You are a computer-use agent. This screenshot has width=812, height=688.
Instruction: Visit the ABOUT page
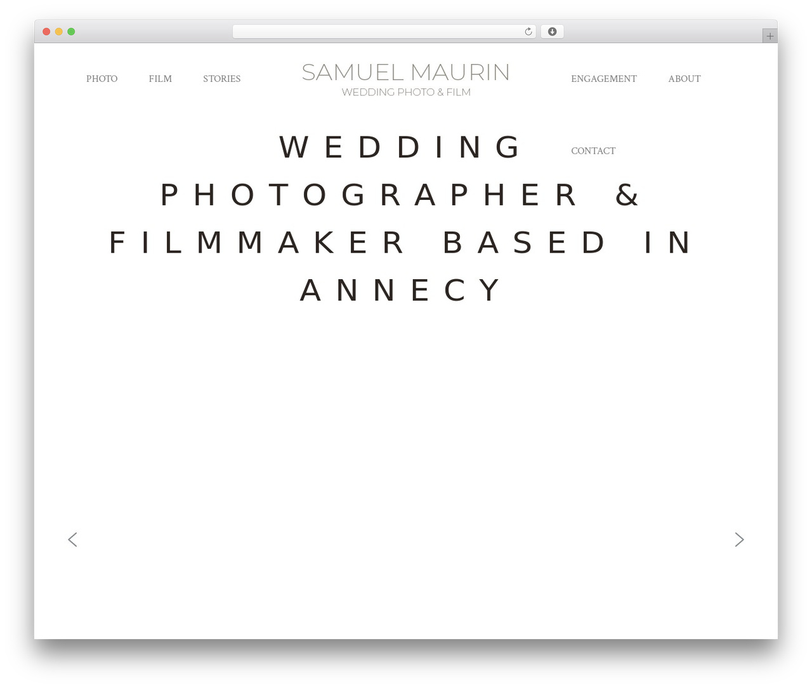[x=684, y=79]
